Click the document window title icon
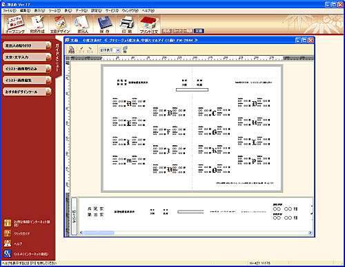Image resolution: width=345 pixels, height=267 pixels. pyautogui.click(x=67, y=40)
